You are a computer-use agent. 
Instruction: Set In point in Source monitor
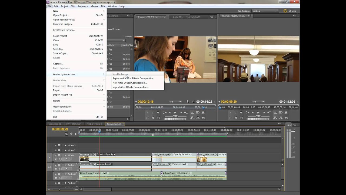click(148, 113)
